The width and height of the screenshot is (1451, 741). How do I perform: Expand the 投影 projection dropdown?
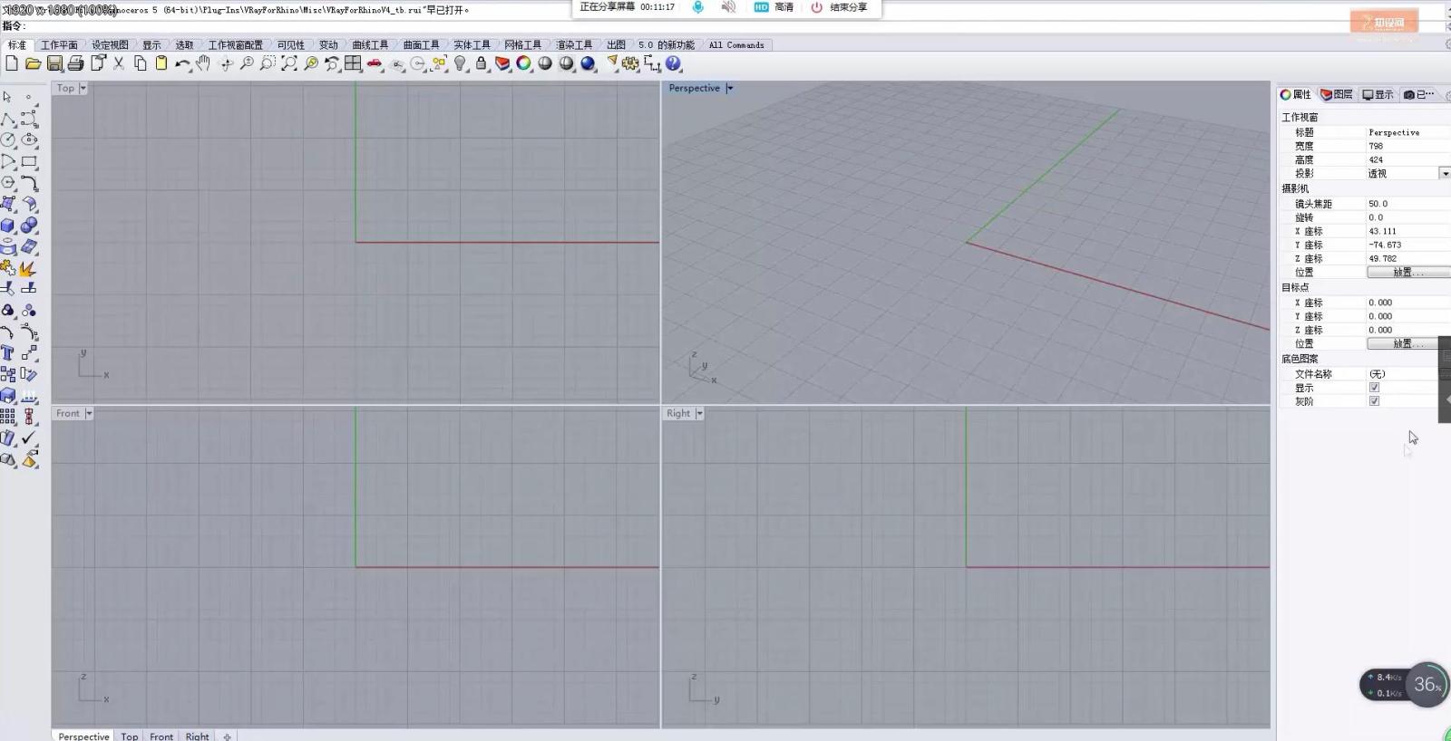pos(1444,173)
